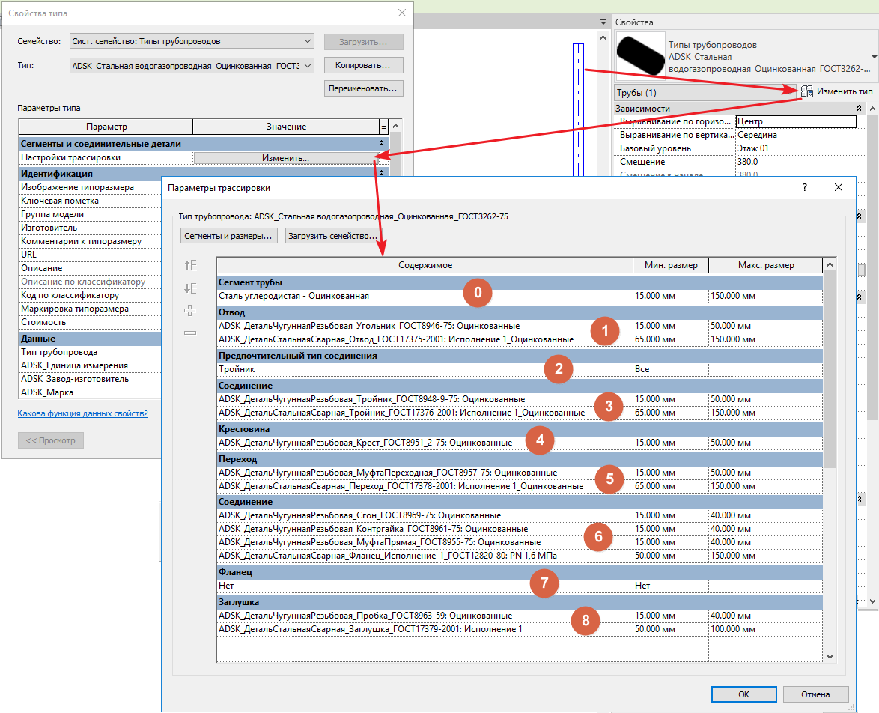Image resolution: width=879 pixels, height=713 pixels.
Task: Select Пробка_ГОСТ8963-59 row
Action: (x=520, y=616)
